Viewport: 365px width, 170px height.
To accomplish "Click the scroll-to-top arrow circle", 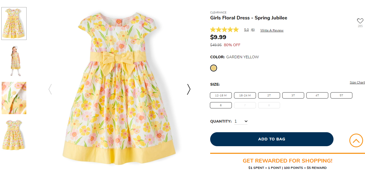I will pyautogui.click(x=356, y=140).
